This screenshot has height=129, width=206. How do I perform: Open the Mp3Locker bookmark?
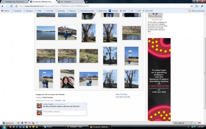click(101, 11)
